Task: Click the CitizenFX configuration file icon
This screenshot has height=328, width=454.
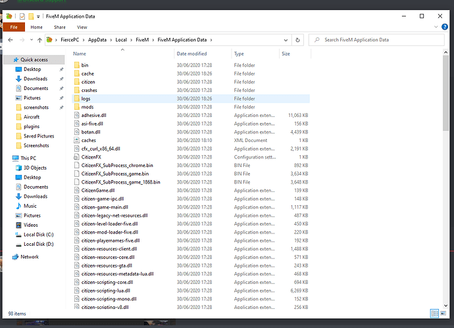Action: coord(77,157)
